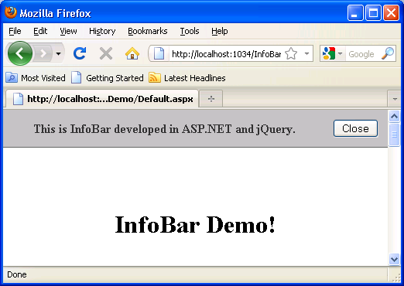Open the Getting Started bookmark

point(107,78)
